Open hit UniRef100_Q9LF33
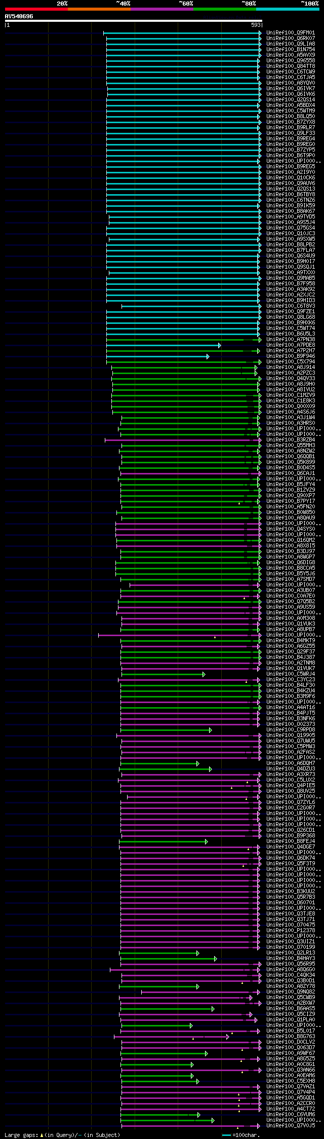Viewport: 324px width, 1139px height. coord(291,133)
